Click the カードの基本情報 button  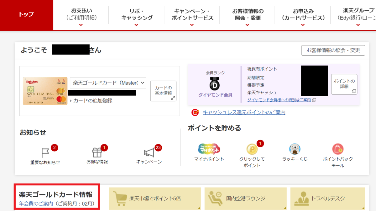(x=163, y=91)
